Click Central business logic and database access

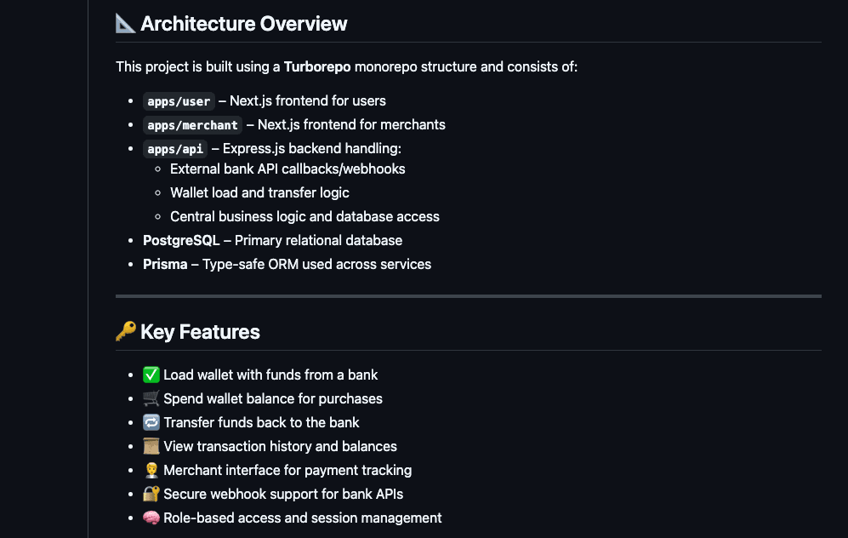304,216
